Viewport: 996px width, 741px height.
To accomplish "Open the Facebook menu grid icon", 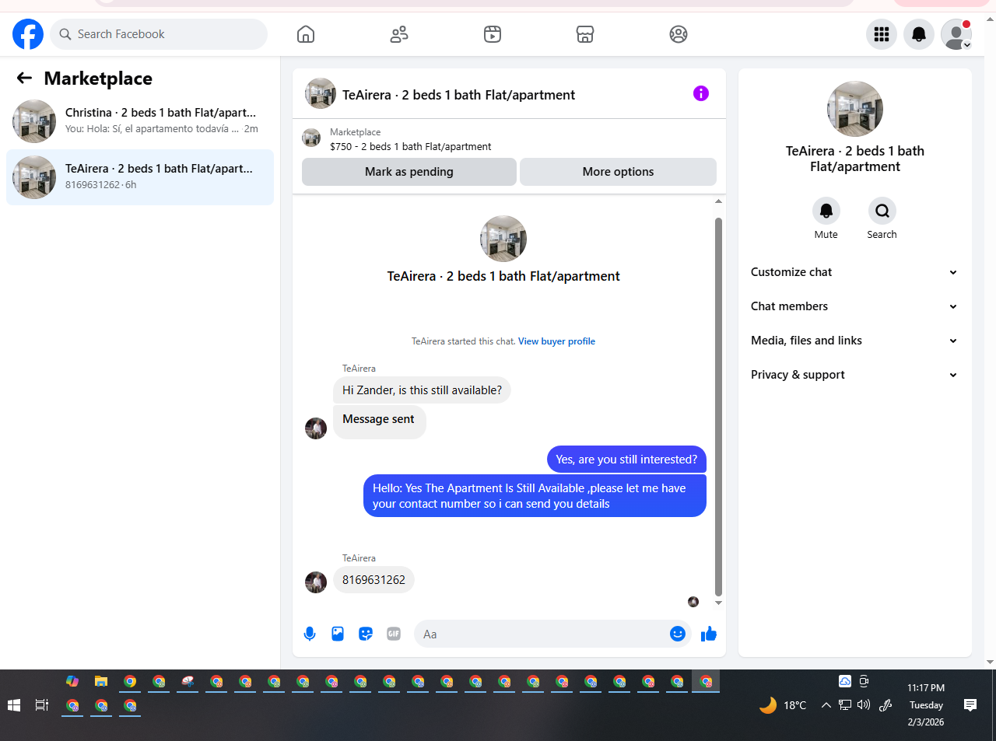I will tap(882, 34).
